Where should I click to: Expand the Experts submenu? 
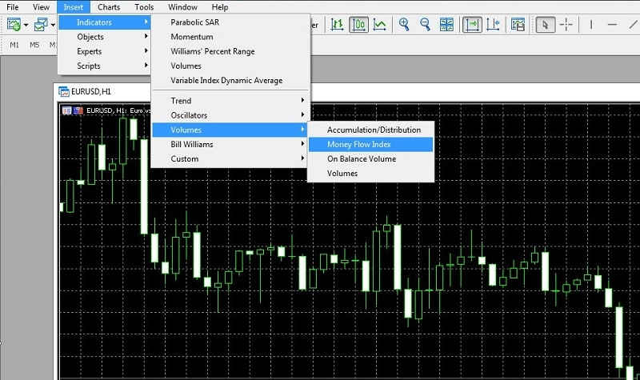pos(105,51)
